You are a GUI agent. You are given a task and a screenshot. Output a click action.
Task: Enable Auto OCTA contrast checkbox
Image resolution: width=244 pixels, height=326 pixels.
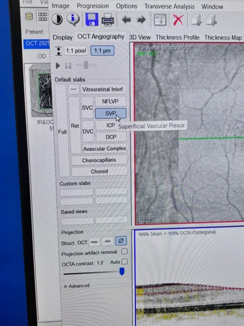[124, 261]
